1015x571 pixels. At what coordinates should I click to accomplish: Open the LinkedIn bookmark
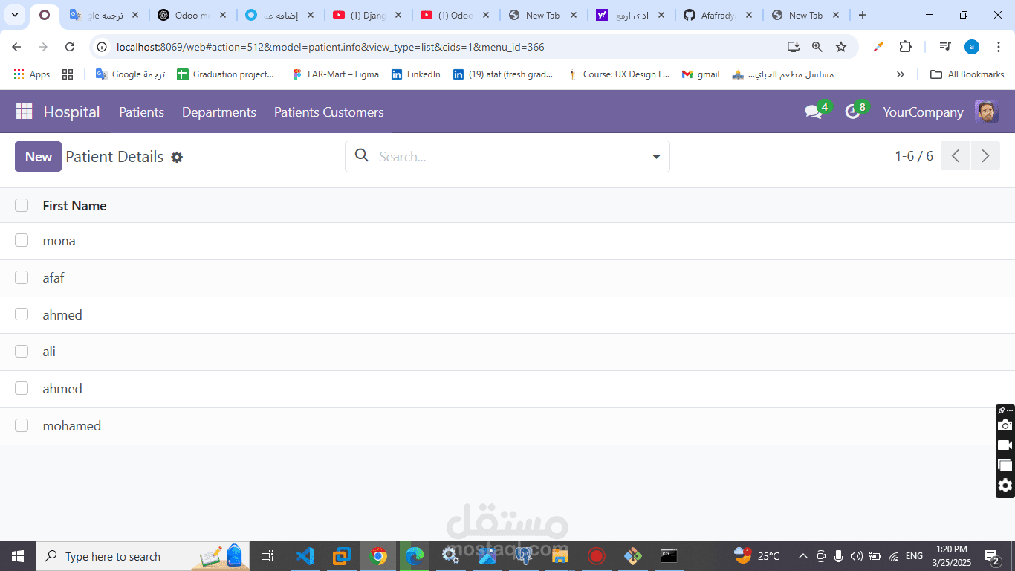click(416, 74)
